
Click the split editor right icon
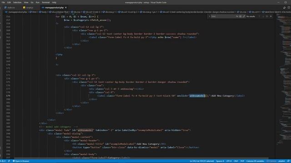(289, 8)
